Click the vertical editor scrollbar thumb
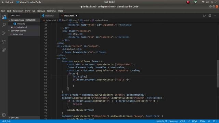The height and width of the screenshot is (123, 219). (x=218, y=74)
